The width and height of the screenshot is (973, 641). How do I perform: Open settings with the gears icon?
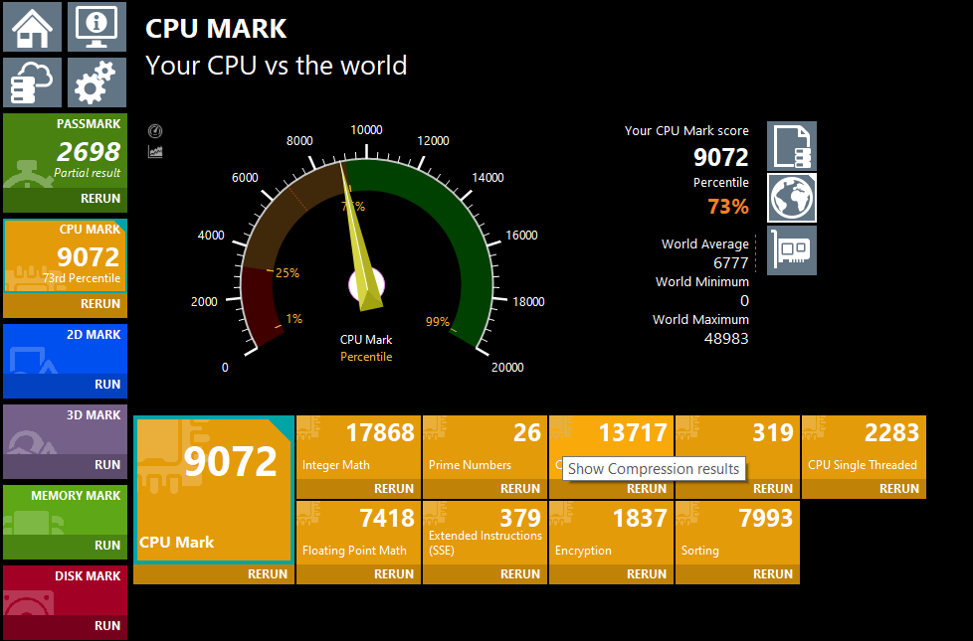click(97, 82)
